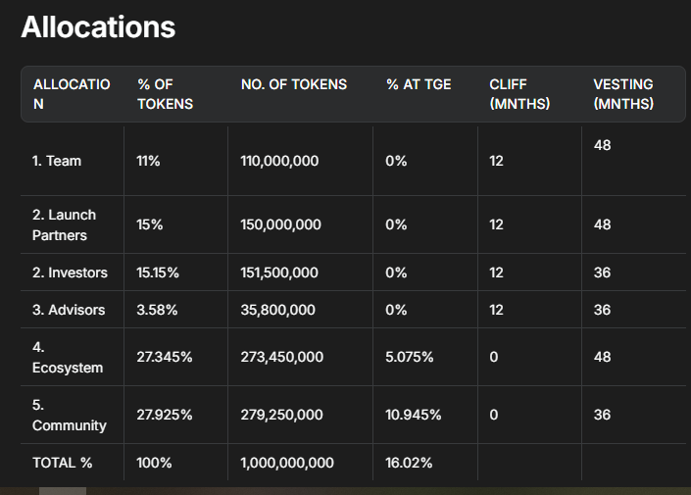Click the 1. Team row label
Image resolution: width=691 pixels, height=495 pixels.
click(57, 161)
